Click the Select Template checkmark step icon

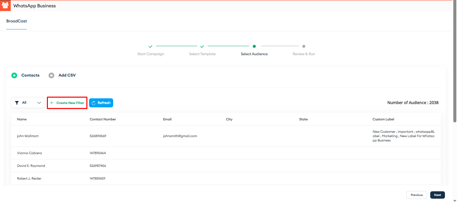202,46
